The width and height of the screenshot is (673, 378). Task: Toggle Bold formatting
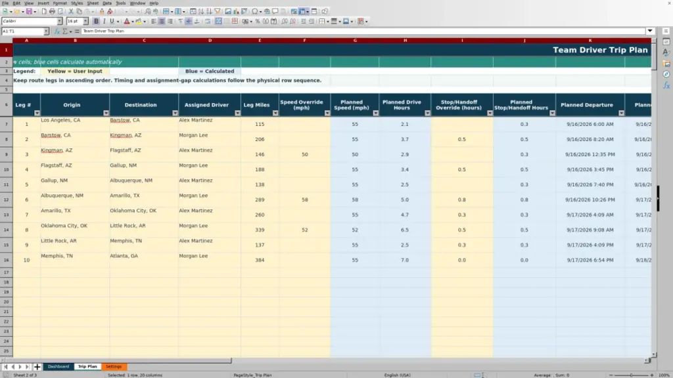tap(96, 22)
